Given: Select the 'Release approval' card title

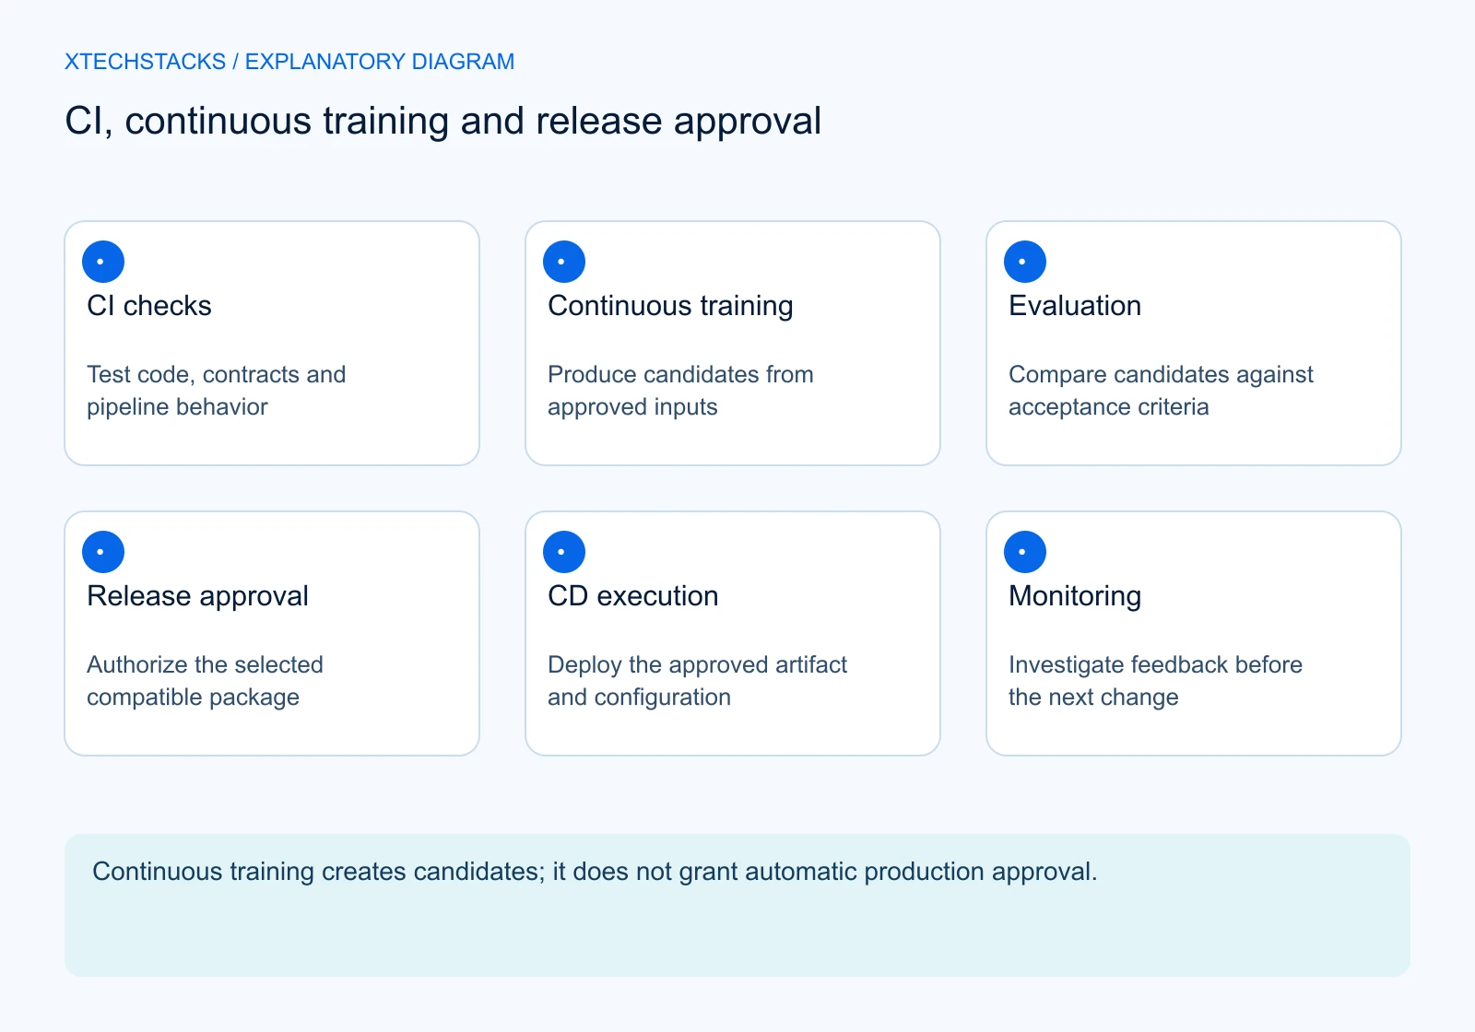Looking at the screenshot, I should tap(197, 596).
